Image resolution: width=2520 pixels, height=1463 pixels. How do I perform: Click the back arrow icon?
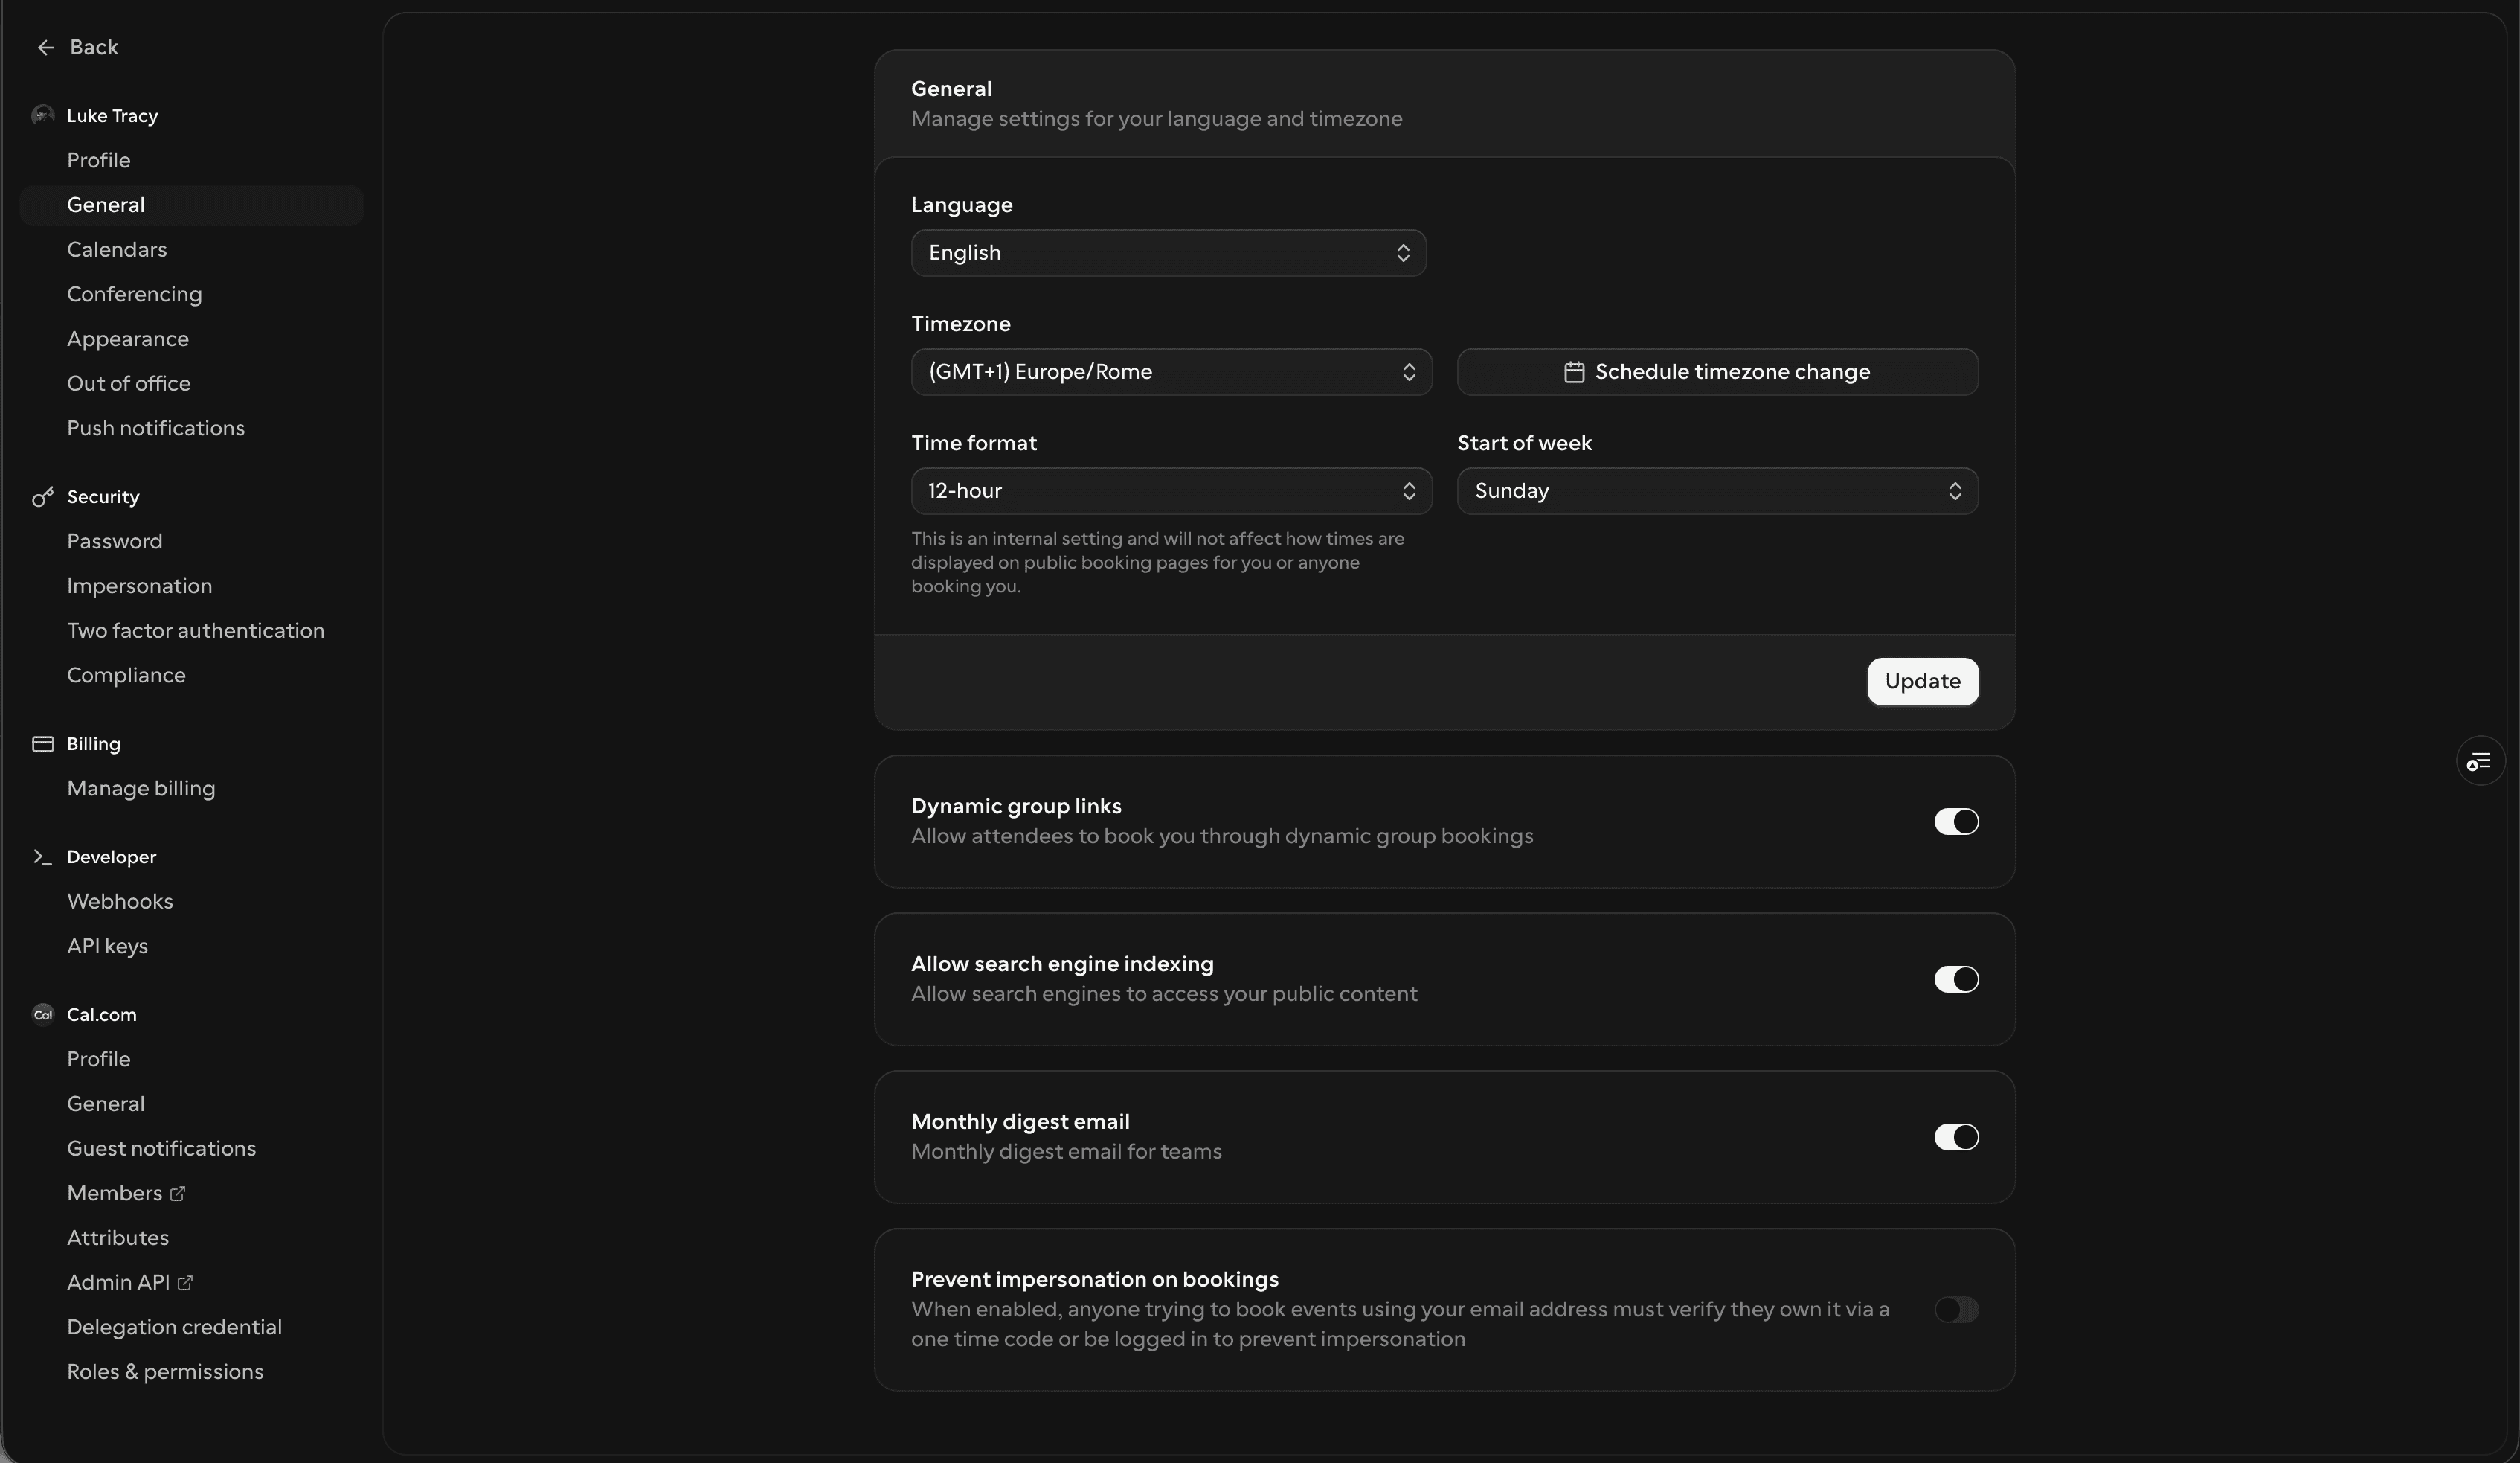(45, 47)
